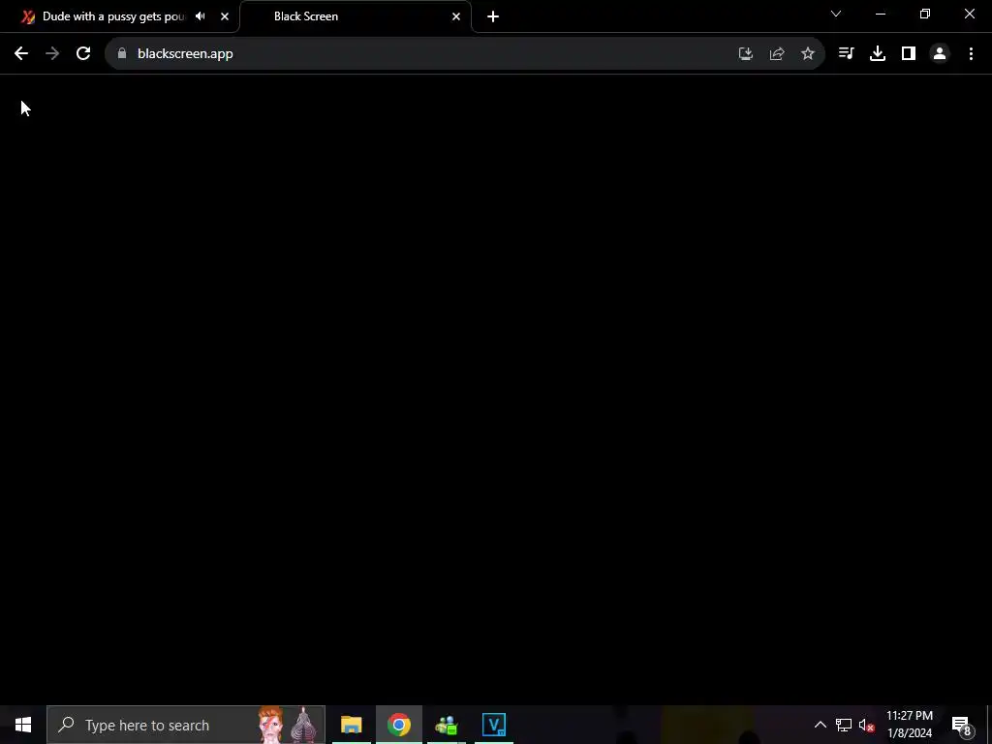The image size is (992, 744).
Task: Open the Windows Start menu
Action: click(23, 725)
